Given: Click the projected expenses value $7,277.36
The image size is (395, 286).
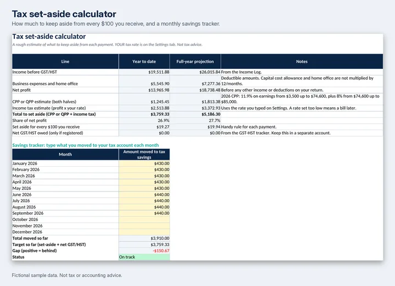Looking at the screenshot, I should [211, 84].
